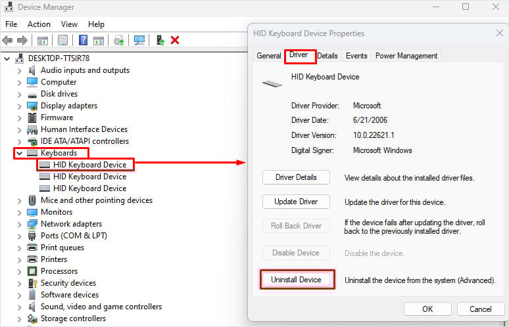Expand the Print queues category

[x=20, y=248]
